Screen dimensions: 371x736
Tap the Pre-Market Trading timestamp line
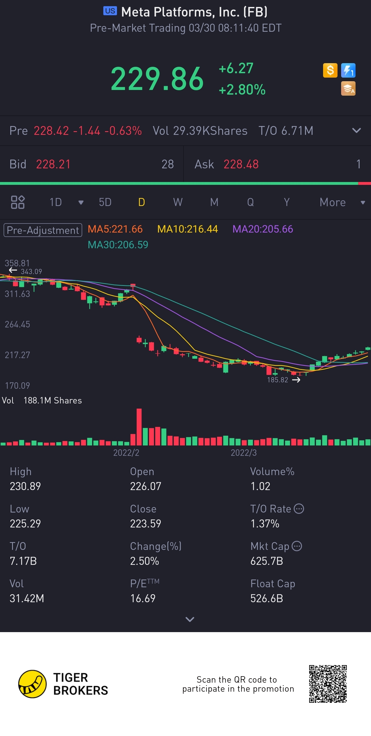pos(186,28)
